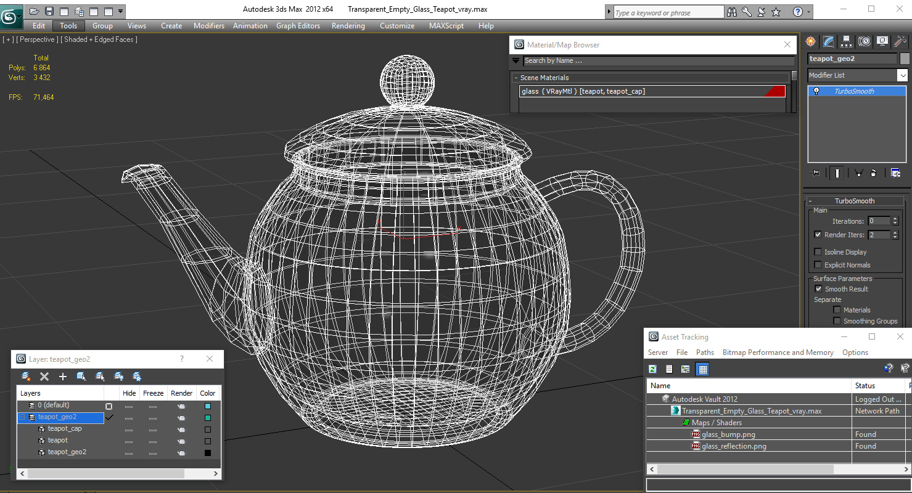Image resolution: width=912 pixels, height=493 pixels.
Task: Click Hide/Unhide All Layers icon
Action: pyautogui.click(x=118, y=376)
